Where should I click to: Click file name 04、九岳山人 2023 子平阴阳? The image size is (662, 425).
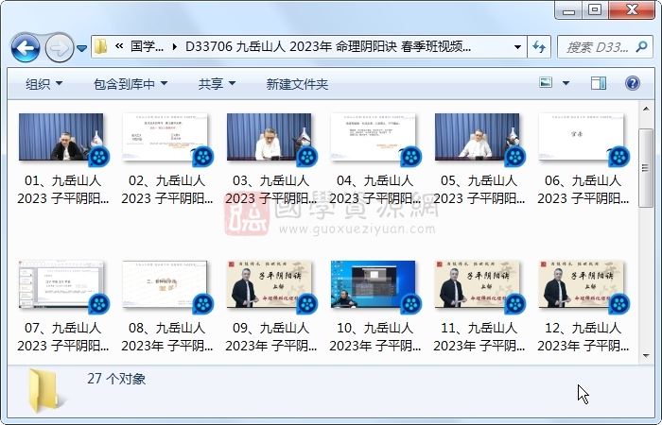coord(375,189)
